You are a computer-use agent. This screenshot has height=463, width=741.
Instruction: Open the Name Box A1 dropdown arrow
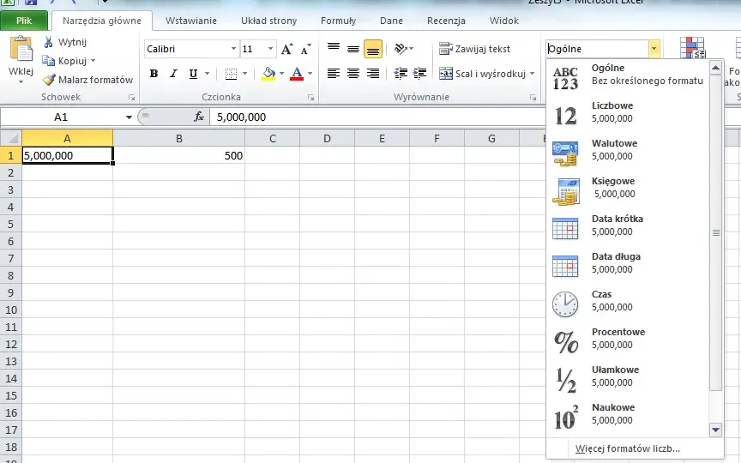(x=129, y=117)
